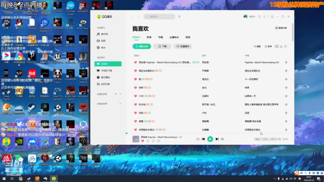324x182 pixels.
Task: Switch to 主播电台 tab
Action: pos(174,37)
